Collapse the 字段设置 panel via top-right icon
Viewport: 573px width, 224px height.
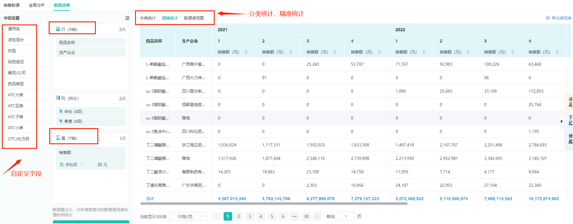127,18
